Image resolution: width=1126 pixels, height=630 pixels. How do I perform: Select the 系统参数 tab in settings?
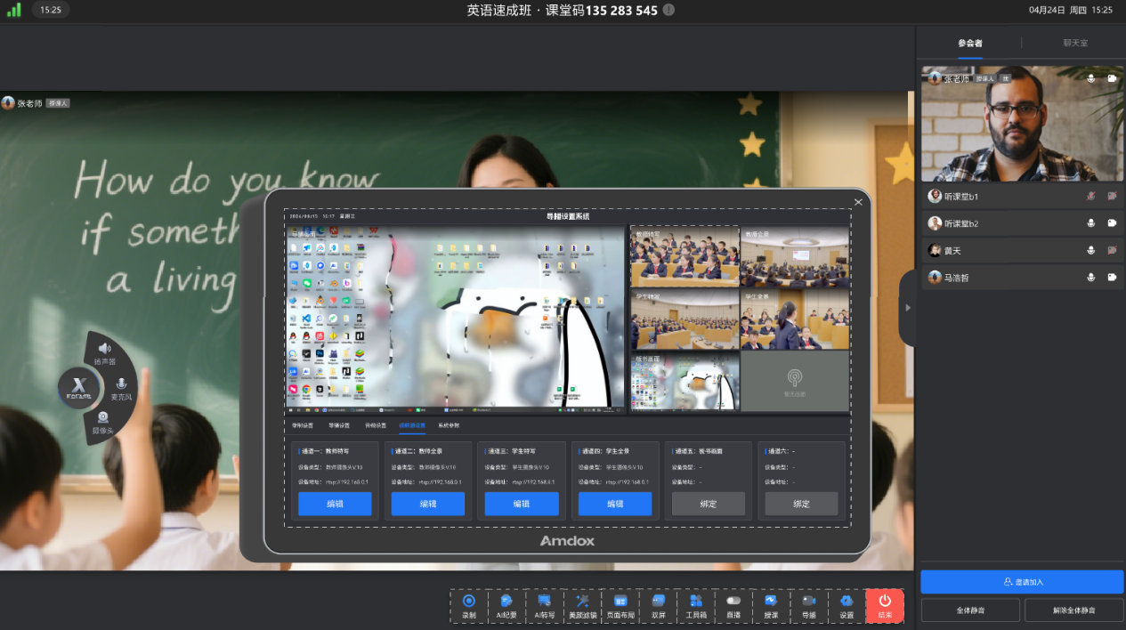coord(449,426)
